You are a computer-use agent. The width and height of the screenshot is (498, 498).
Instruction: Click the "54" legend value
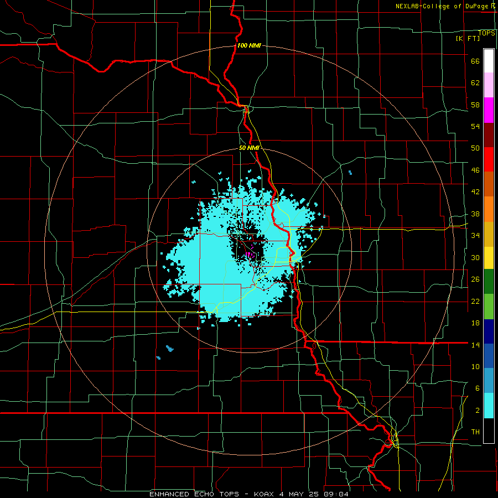click(475, 126)
